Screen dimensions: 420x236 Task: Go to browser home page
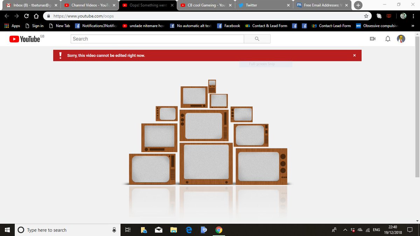point(36,16)
